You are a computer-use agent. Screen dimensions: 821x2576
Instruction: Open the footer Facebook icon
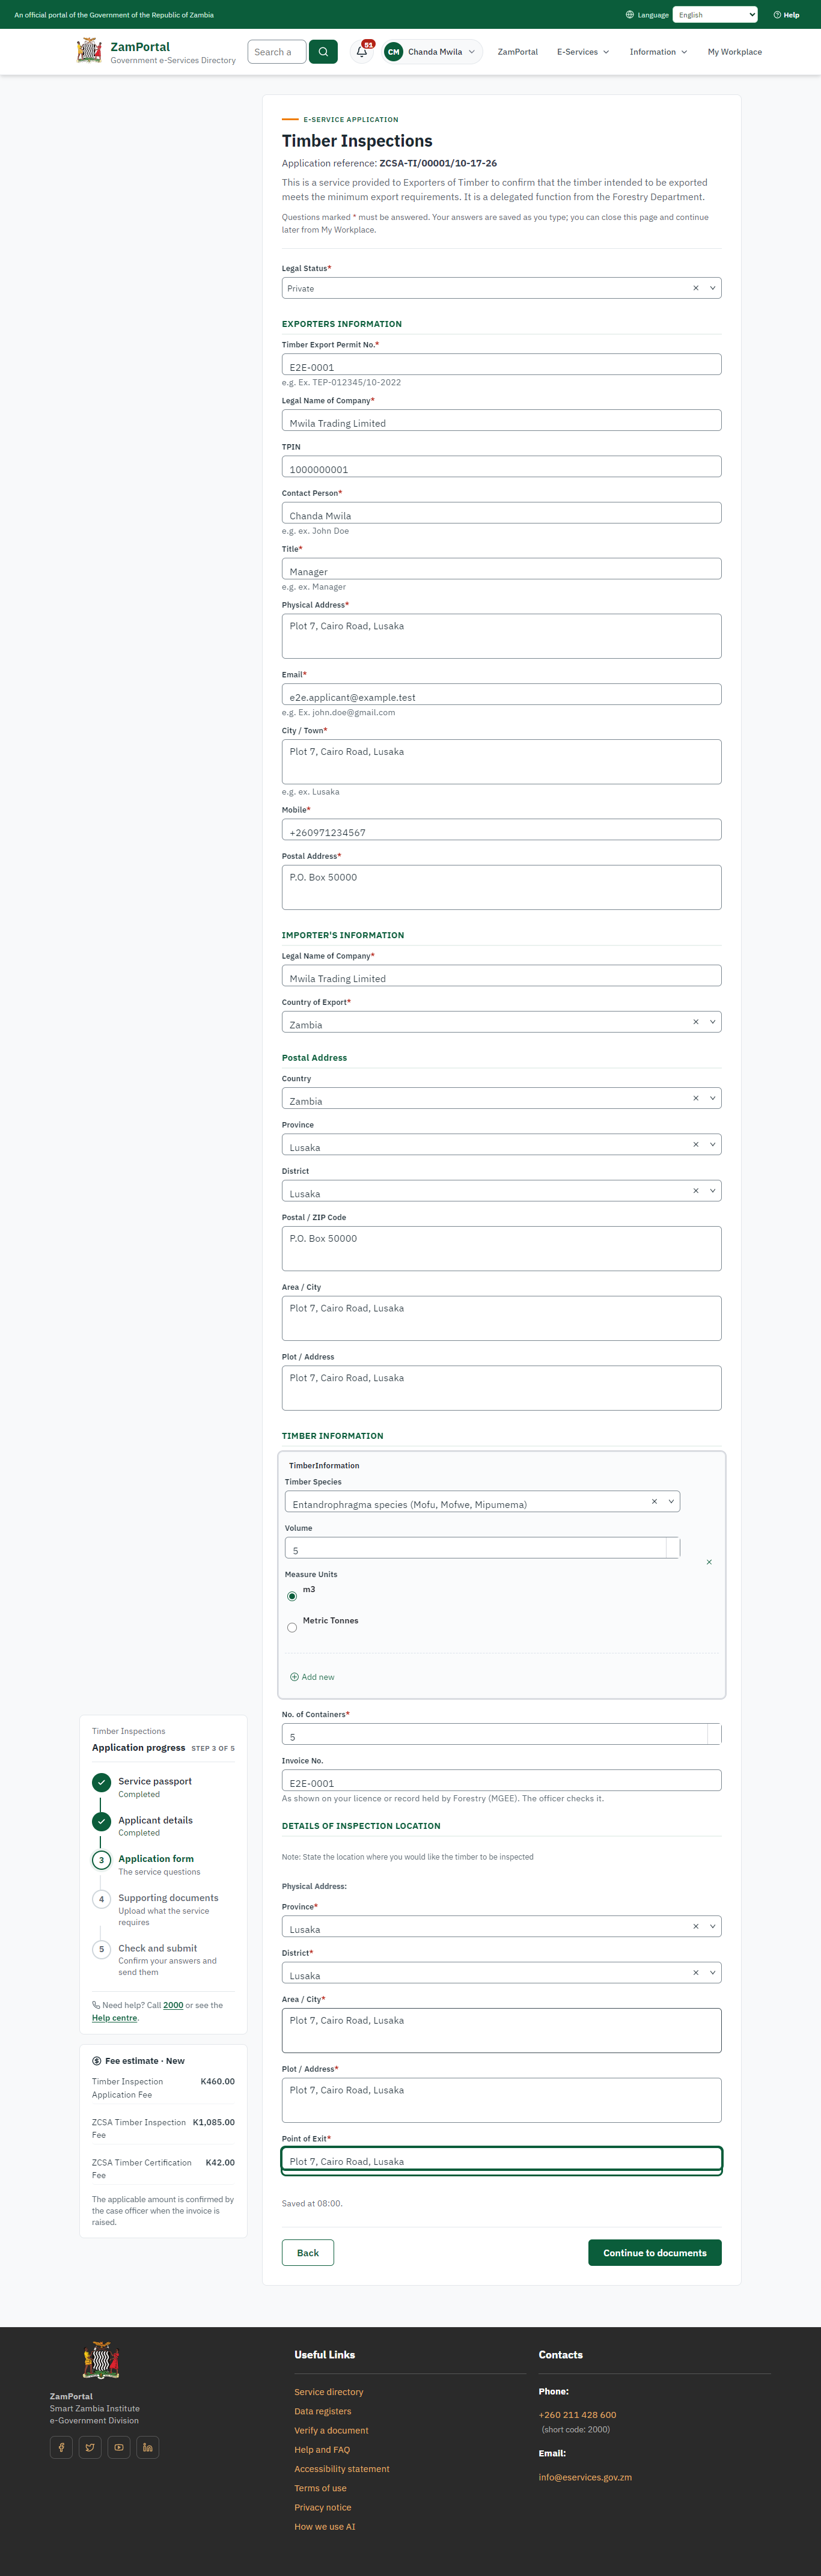pos(61,2447)
